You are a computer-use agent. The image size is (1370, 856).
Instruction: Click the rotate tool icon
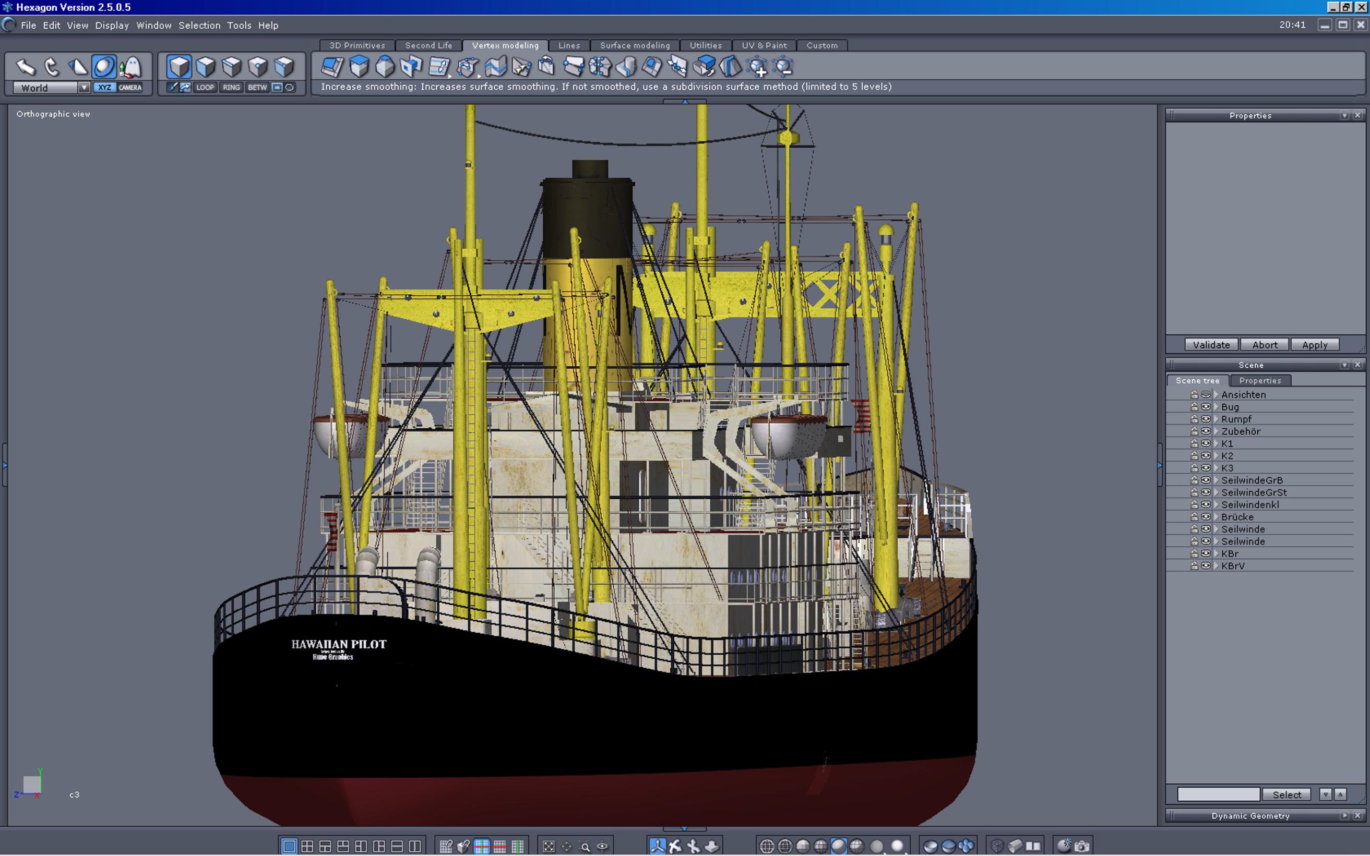click(52, 67)
